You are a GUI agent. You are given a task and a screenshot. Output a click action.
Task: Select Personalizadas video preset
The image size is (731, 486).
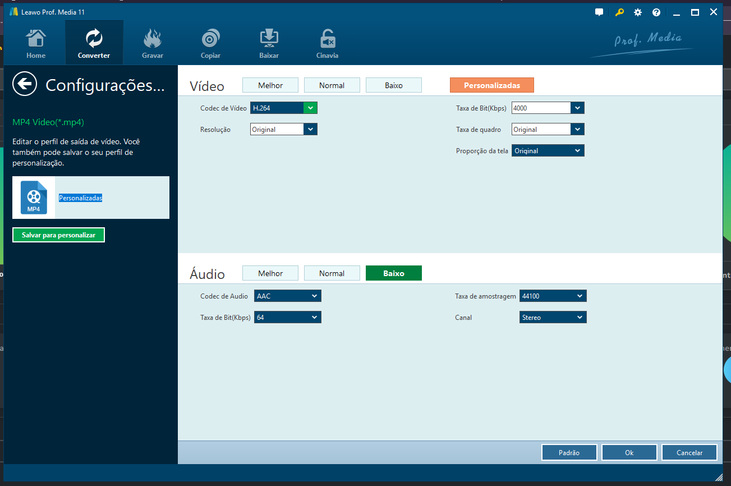pos(492,85)
